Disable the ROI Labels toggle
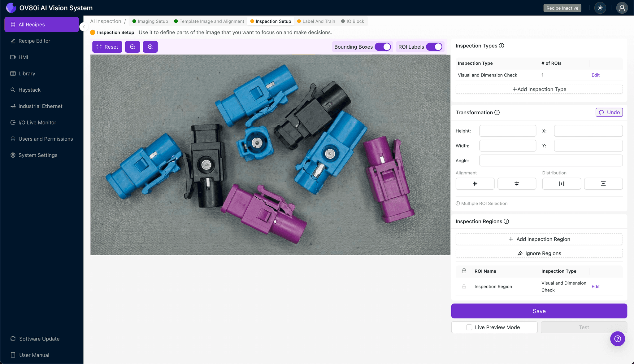Screen dimensions: 634x364 tap(434, 47)
